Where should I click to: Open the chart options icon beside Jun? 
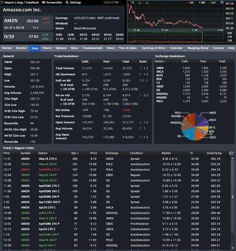(222, 2)
